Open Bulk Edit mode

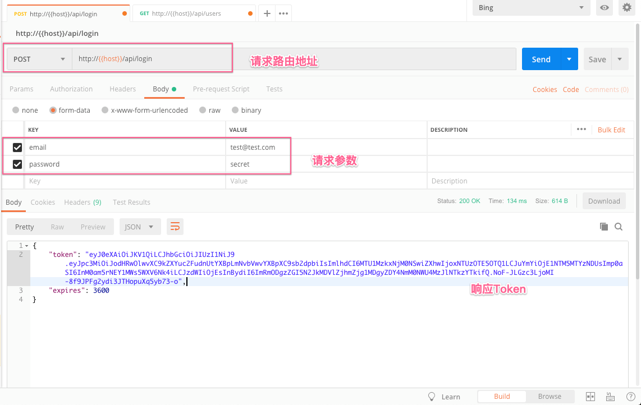click(611, 130)
